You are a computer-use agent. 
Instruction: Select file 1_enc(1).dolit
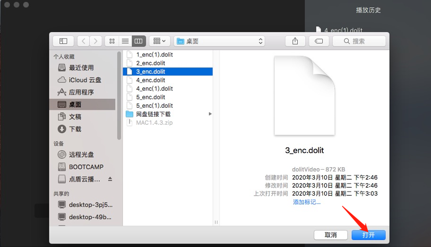[168, 54]
